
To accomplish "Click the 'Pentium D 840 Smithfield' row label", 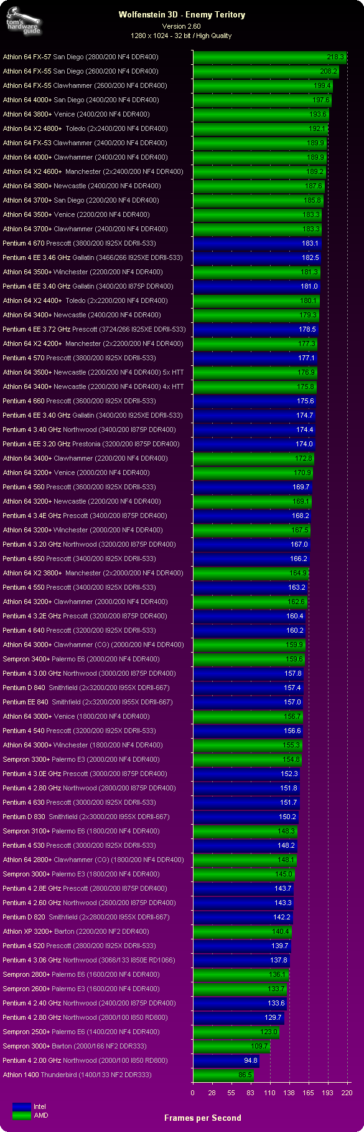I will point(86,688).
